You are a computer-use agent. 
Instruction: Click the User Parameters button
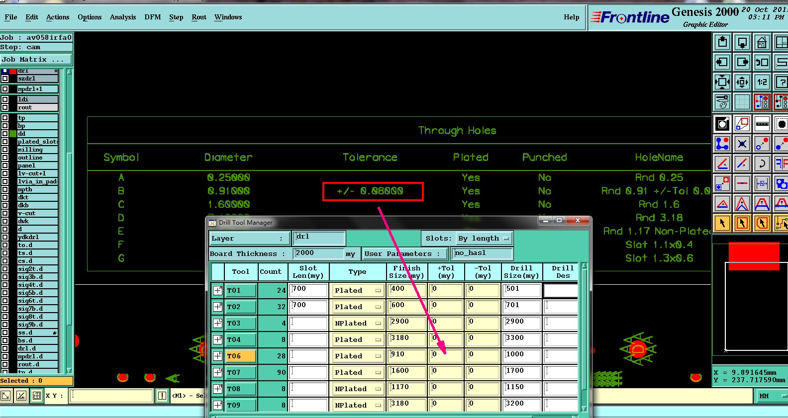[404, 253]
